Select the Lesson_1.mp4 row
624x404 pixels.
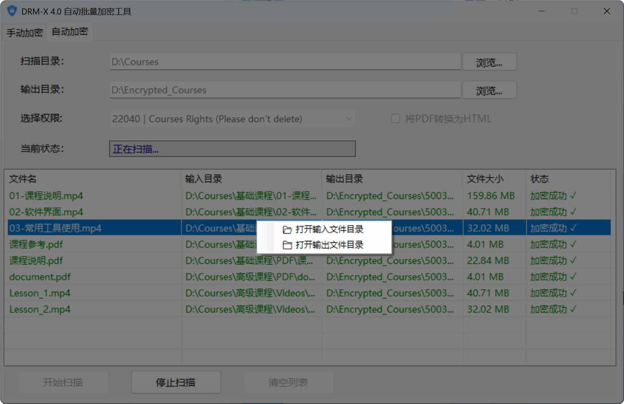[40, 293]
